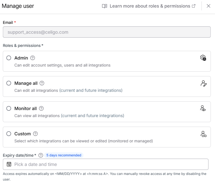
Task: Open Learn more about roles & permissions link
Action: click(150, 6)
